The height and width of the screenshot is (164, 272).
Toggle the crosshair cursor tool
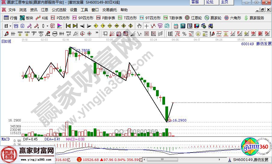click(x=146, y=26)
